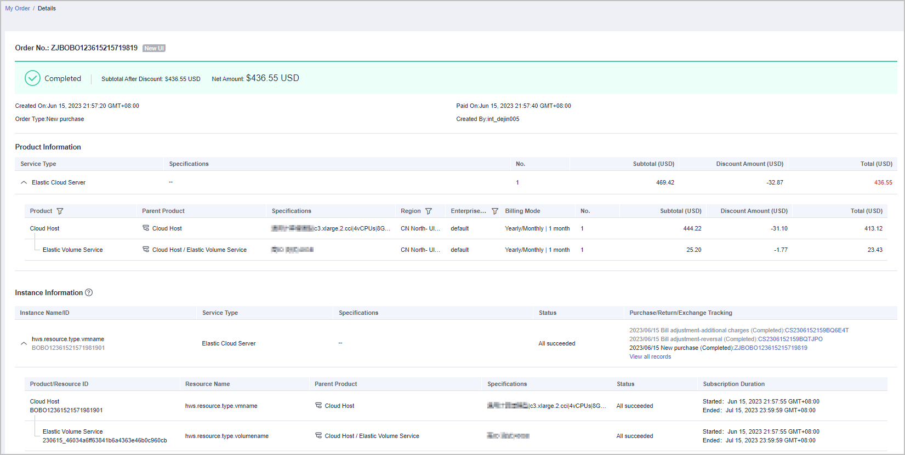Click the Details breadcrumb item
The width and height of the screenshot is (905, 455).
tap(47, 9)
